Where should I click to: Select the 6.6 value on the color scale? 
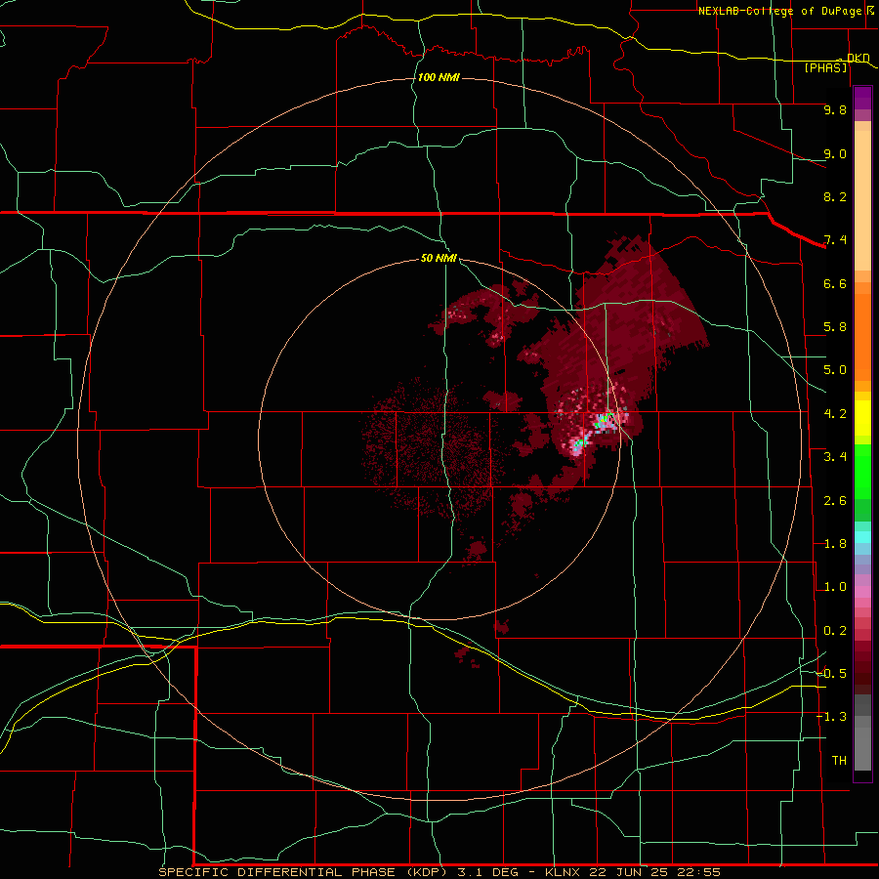point(835,283)
